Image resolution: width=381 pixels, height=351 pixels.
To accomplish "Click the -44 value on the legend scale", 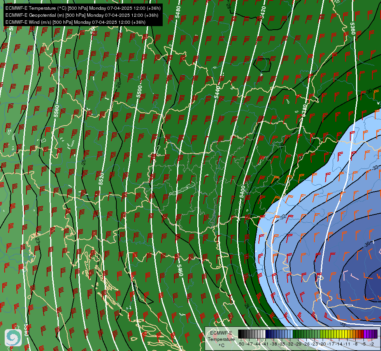I will point(257,344).
